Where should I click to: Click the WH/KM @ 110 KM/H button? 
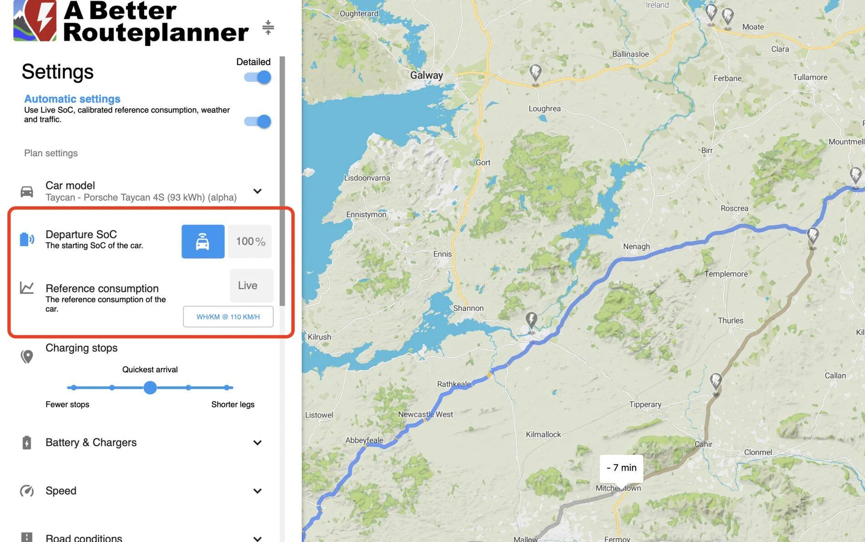[x=228, y=317]
